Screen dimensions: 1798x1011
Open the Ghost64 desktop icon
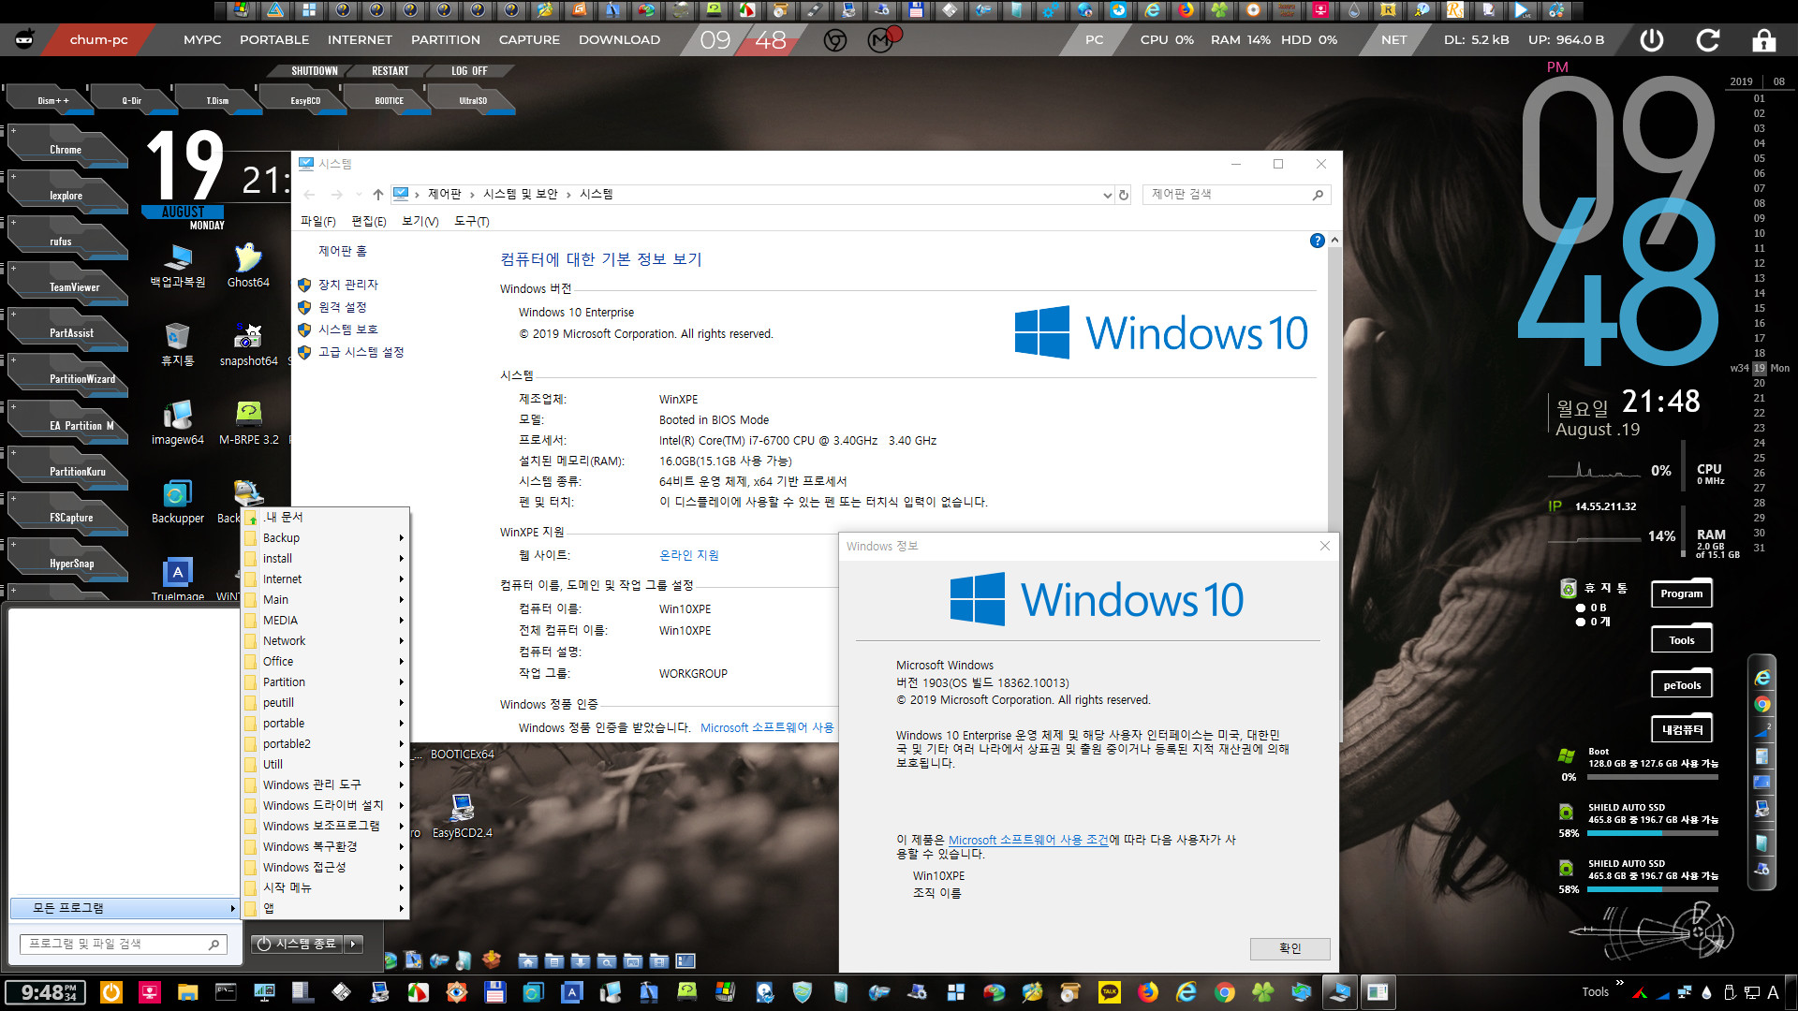click(x=248, y=266)
